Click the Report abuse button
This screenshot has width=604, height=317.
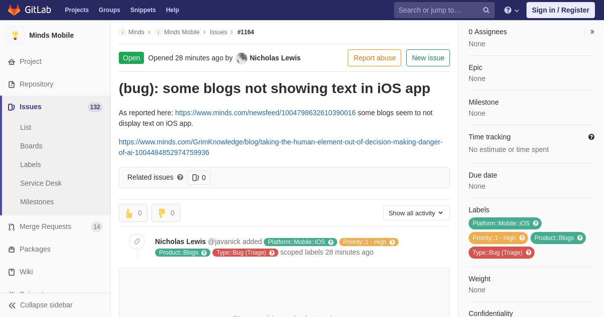point(374,58)
